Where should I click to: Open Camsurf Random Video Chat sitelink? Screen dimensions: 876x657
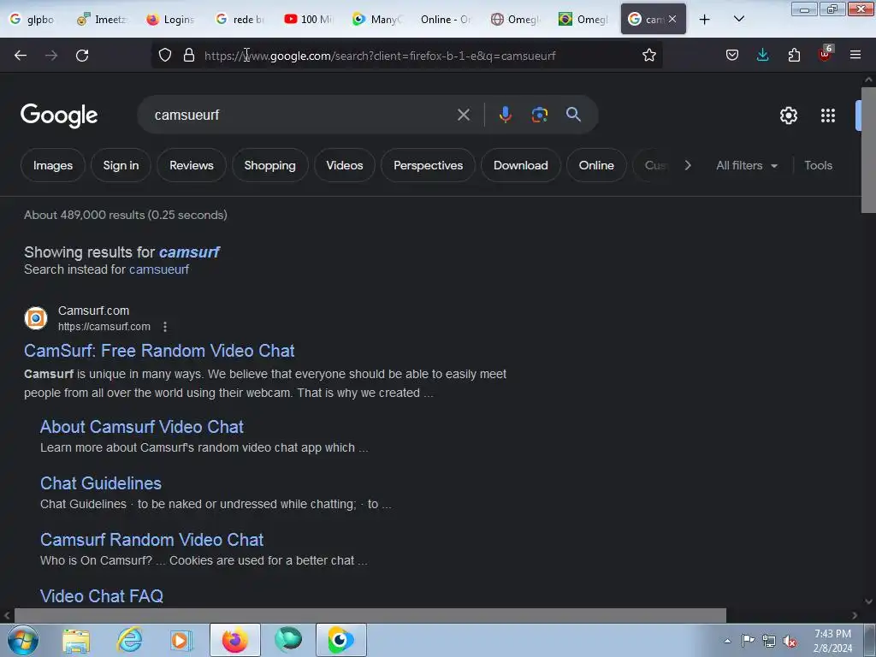tap(152, 540)
